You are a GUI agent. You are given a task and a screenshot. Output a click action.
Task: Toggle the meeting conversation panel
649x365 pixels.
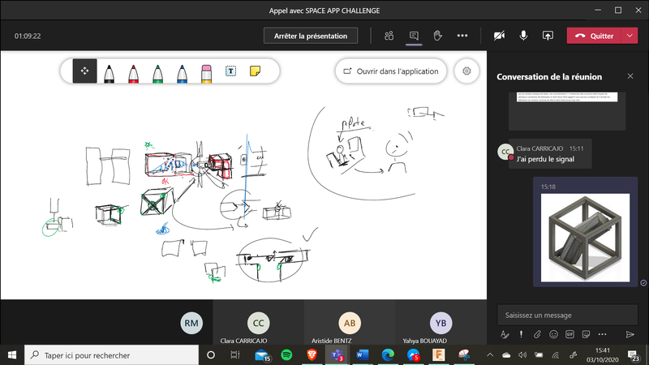point(414,36)
